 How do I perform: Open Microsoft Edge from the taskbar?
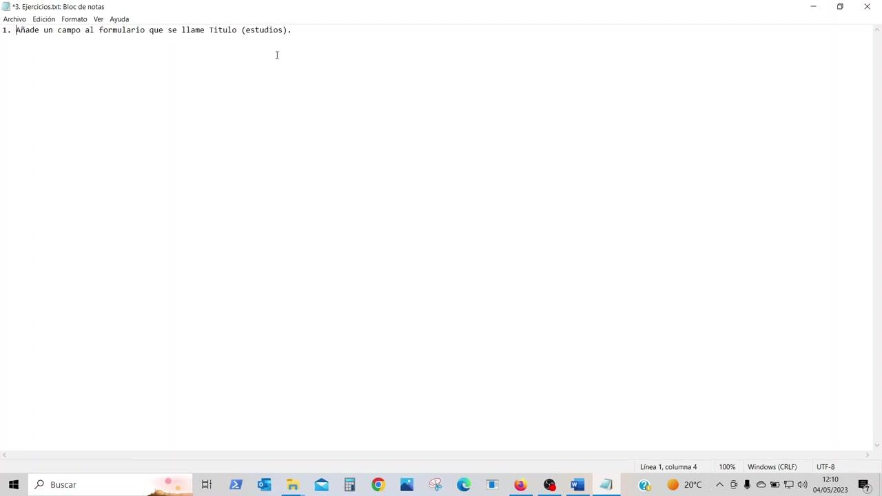coord(464,485)
